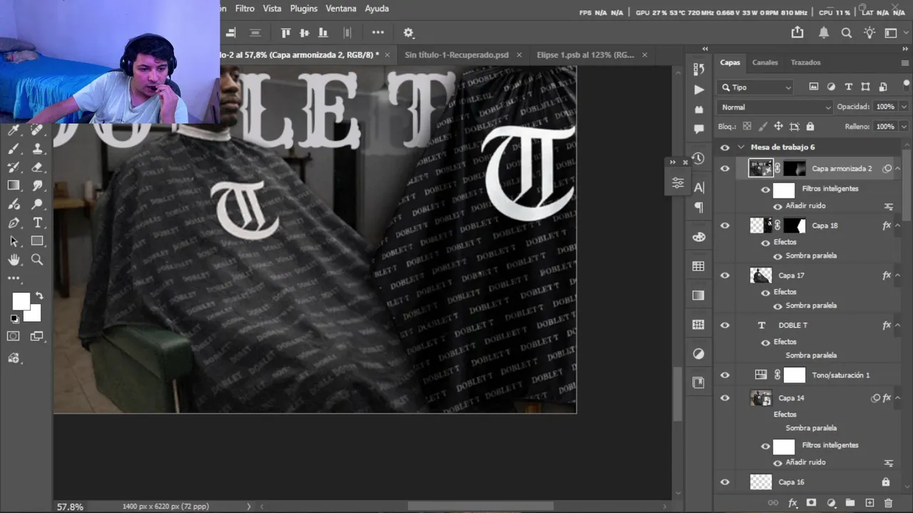Open the Relleno value dropdown arrow
The width and height of the screenshot is (913, 513).
click(x=904, y=127)
